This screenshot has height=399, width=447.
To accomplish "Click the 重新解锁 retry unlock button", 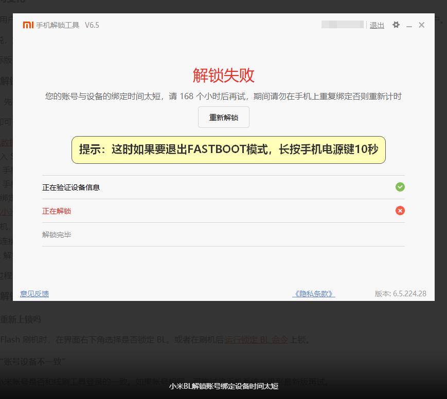I will [223, 117].
